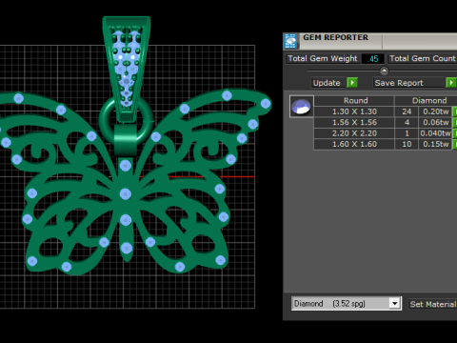457x343 pixels.
Task: Click the Gem Reporter panel icon
Action: [290, 41]
